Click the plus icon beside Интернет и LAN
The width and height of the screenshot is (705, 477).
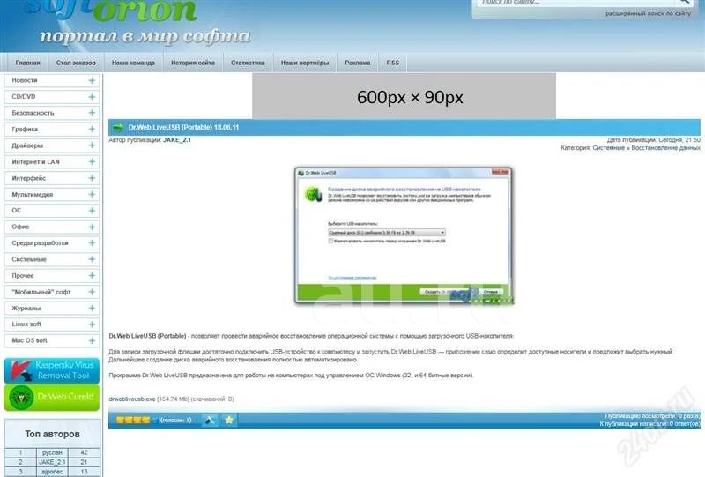(92, 161)
